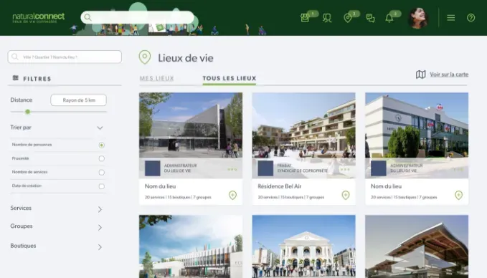
Task: Open the Résidence Bel Air photo
Action: 304,125
